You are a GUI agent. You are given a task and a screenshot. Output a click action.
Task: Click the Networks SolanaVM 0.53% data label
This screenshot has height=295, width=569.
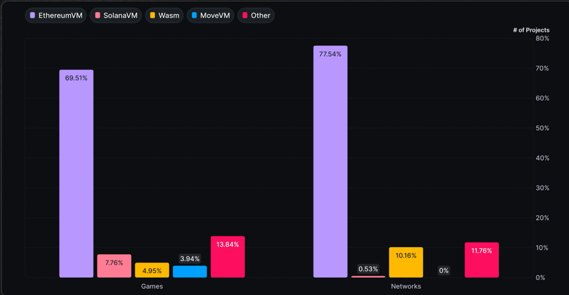[368, 269]
